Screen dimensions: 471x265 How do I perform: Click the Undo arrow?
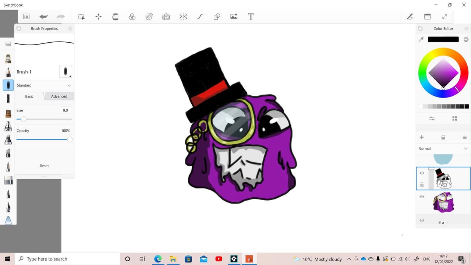pos(44,17)
